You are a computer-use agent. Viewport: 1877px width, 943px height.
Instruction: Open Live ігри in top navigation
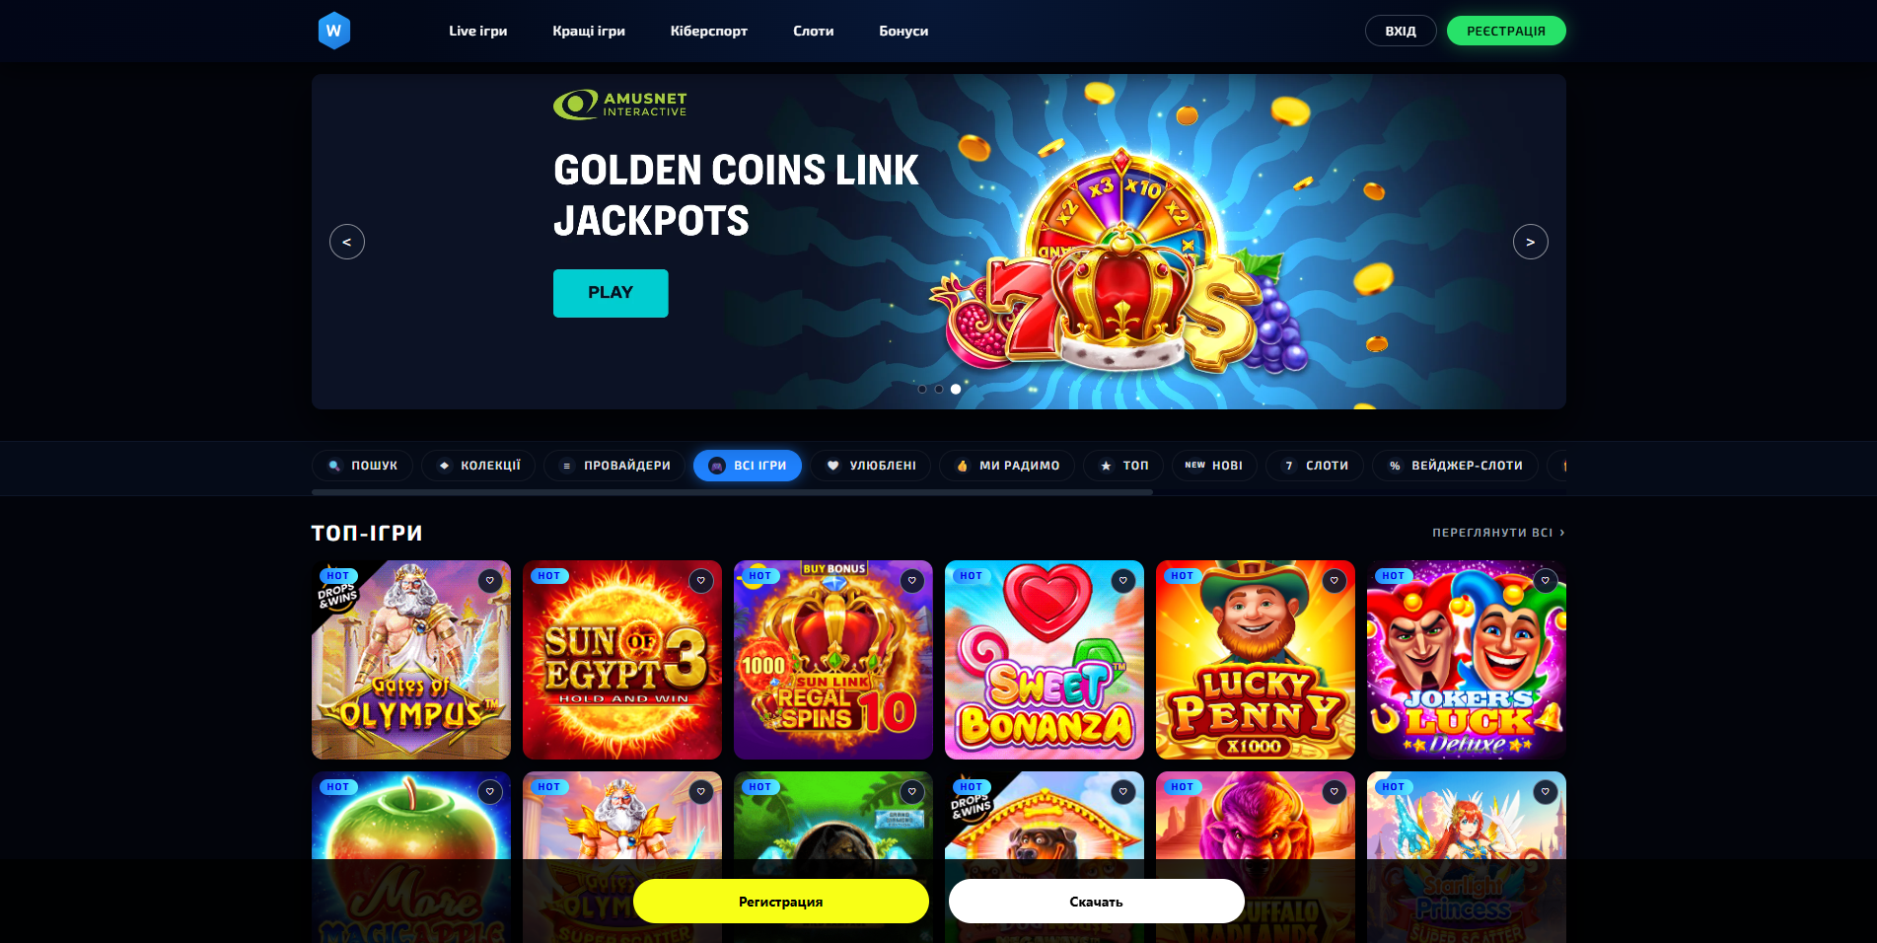pyautogui.click(x=477, y=31)
